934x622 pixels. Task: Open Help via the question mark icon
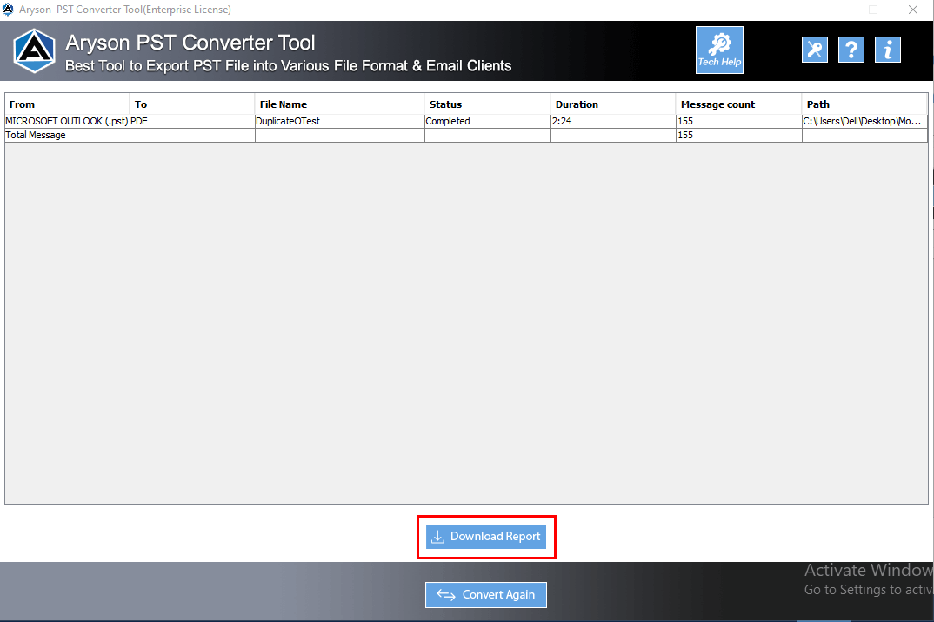(851, 50)
